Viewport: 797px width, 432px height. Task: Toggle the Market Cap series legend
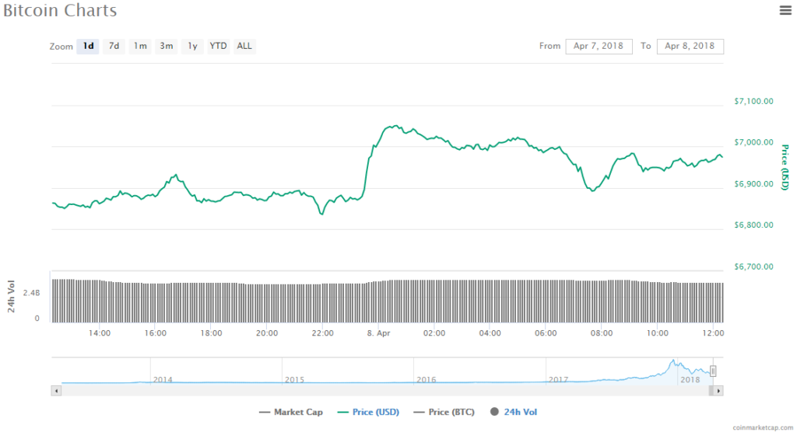tap(291, 412)
